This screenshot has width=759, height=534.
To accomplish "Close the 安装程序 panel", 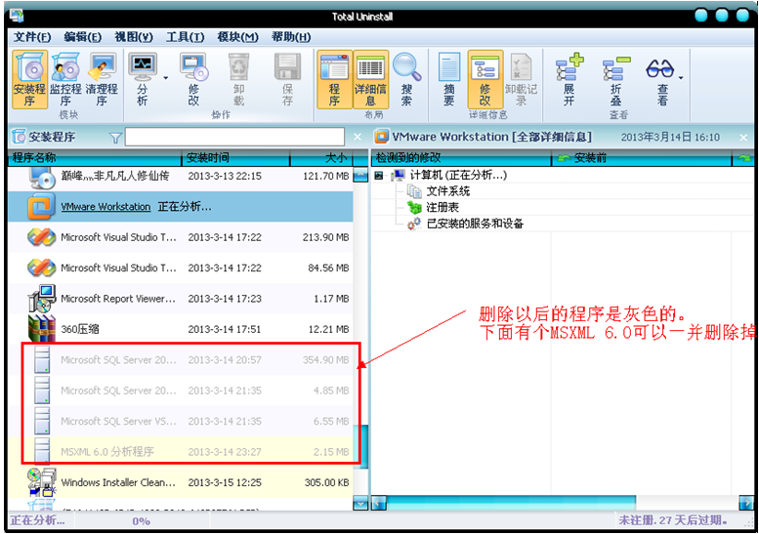I will [x=358, y=138].
